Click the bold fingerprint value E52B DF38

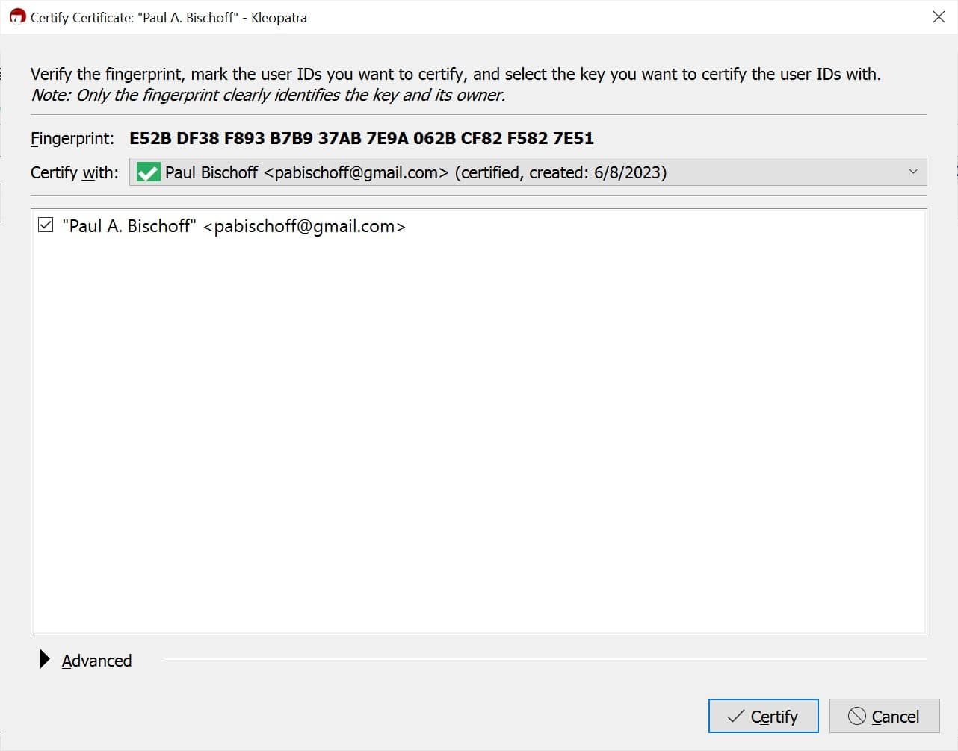(362, 138)
